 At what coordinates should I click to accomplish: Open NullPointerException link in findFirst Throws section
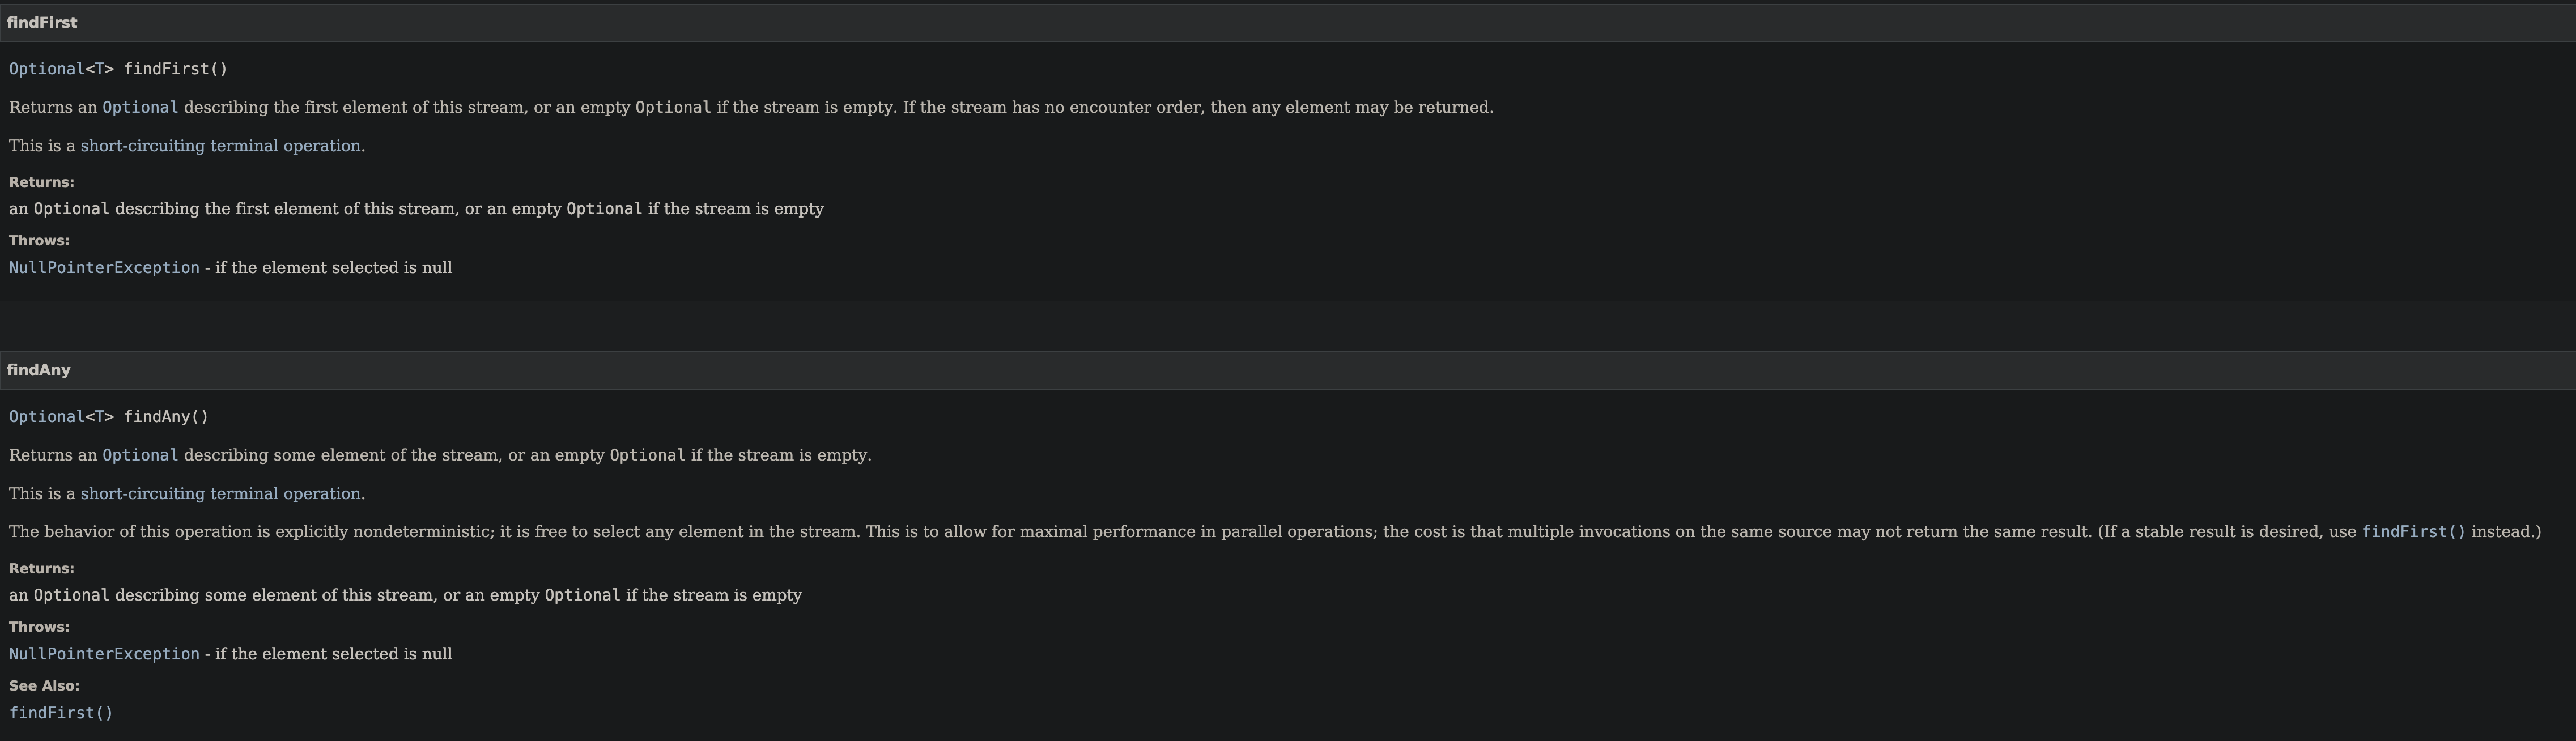(x=104, y=268)
